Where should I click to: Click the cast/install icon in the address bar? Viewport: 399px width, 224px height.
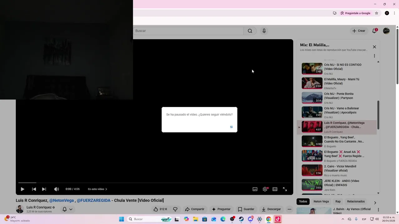334,13
